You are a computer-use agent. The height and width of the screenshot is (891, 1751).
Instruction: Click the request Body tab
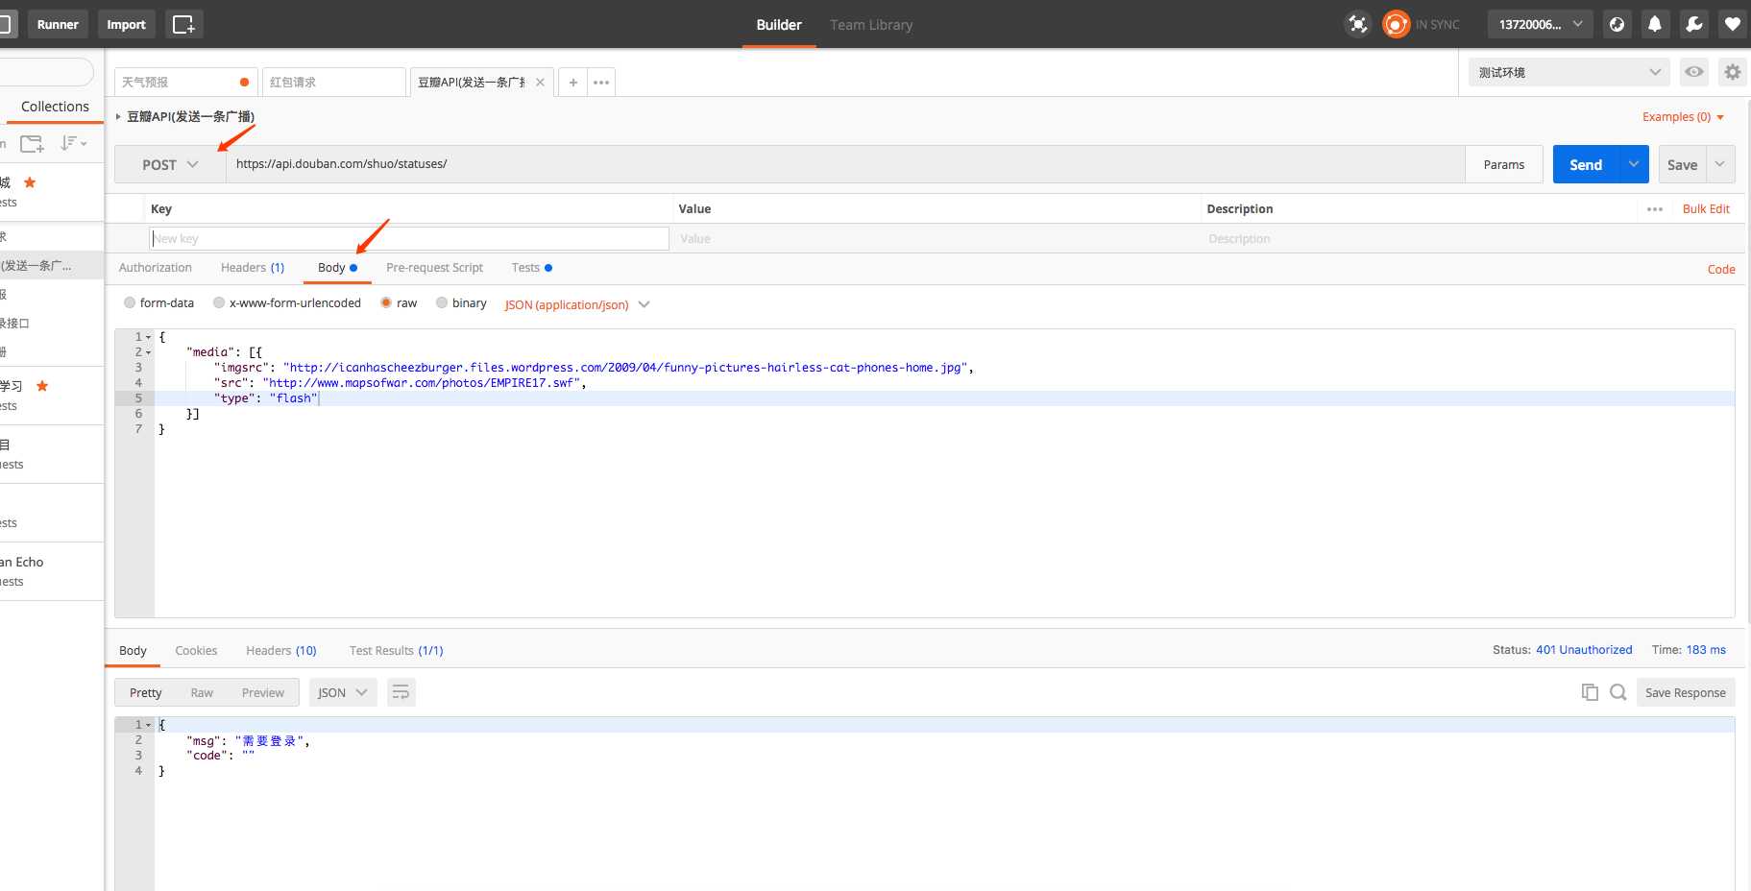pos(337,268)
